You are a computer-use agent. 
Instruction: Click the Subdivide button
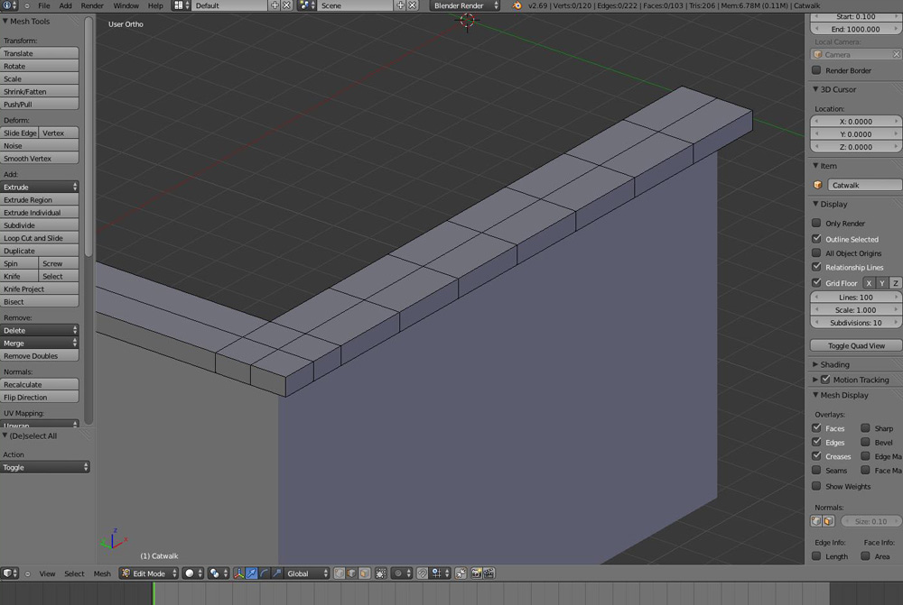pyautogui.click(x=39, y=225)
